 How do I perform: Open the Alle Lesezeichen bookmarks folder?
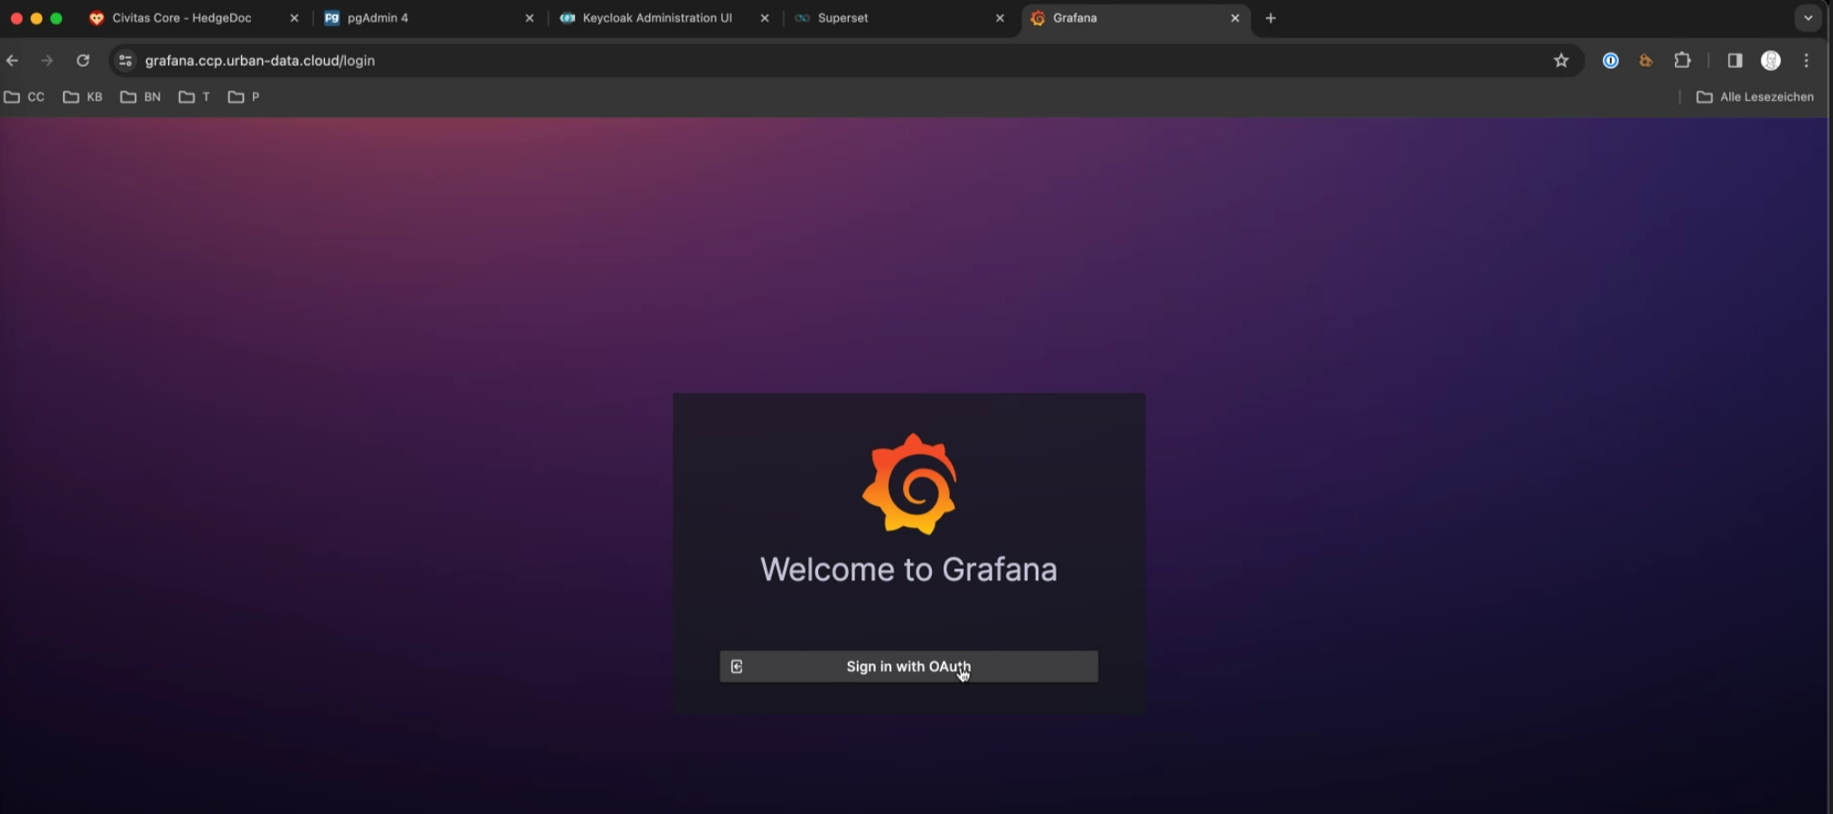coord(1755,97)
